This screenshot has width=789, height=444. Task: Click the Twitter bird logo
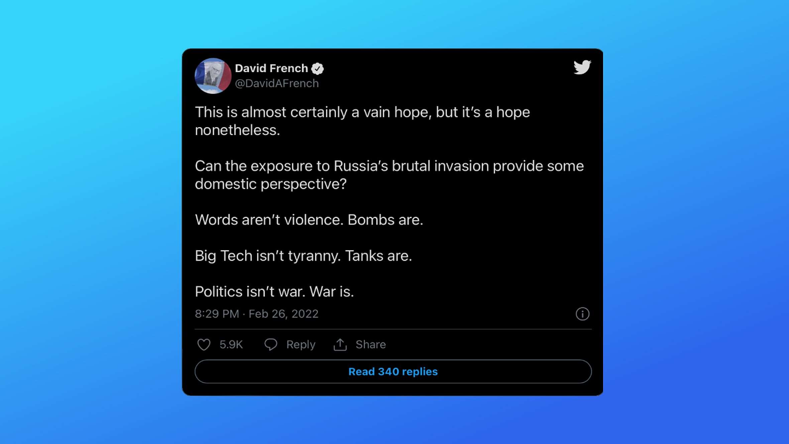click(582, 67)
